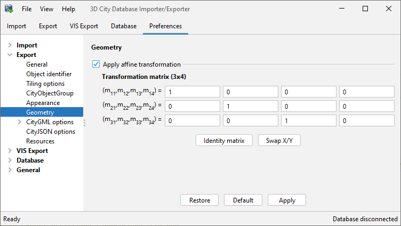Open the File menu
The width and height of the screenshot is (401, 226).
point(27,9)
